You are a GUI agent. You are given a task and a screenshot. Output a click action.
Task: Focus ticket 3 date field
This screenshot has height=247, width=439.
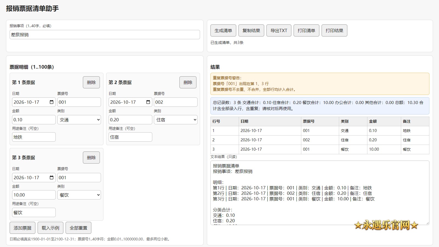click(x=34, y=178)
